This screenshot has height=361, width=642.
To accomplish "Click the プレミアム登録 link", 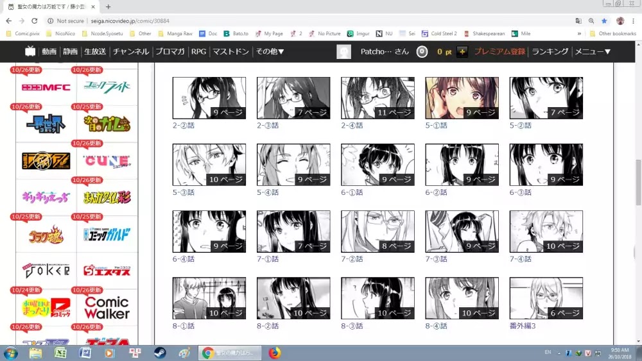I will pos(499,51).
